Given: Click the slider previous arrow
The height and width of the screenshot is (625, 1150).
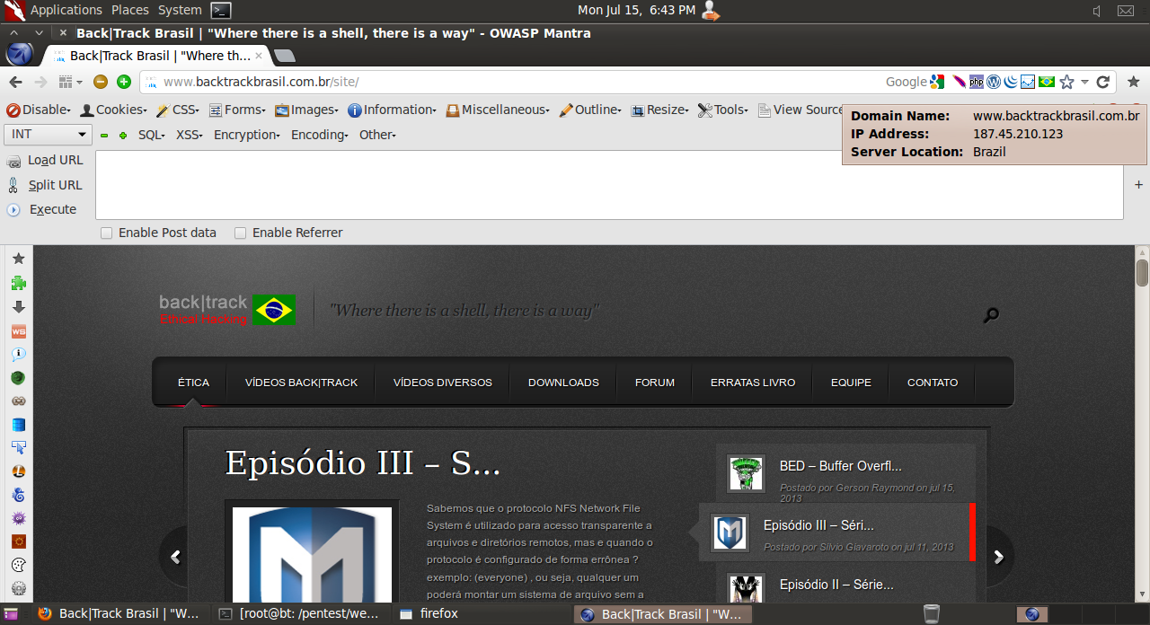Looking at the screenshot, I should click(x=175, y=557).
